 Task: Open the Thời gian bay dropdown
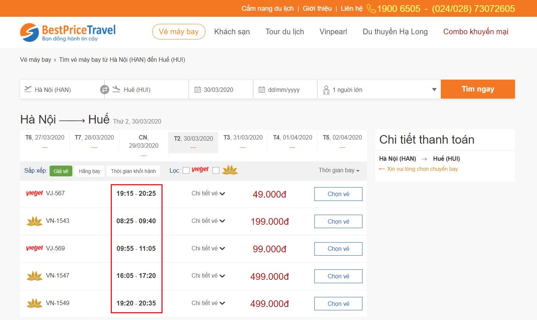click(339, 170)
